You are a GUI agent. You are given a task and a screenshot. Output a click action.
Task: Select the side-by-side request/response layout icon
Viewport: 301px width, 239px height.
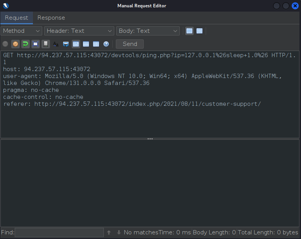(96, 44)
